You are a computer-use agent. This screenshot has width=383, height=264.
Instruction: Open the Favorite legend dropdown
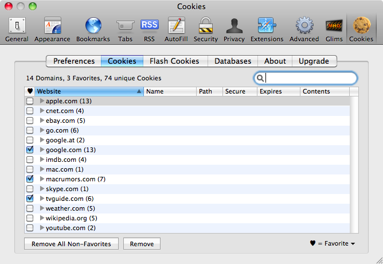point(333,243)
